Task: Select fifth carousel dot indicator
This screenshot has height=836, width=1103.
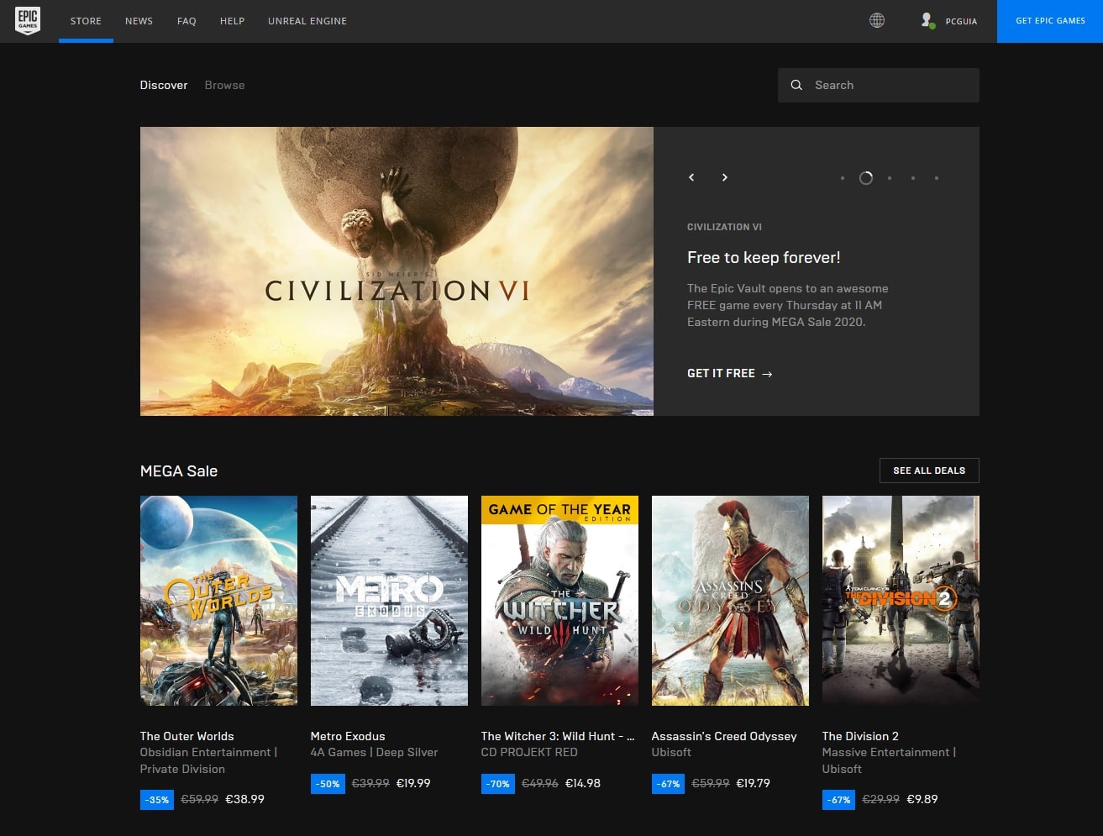Action: [937, 178]
